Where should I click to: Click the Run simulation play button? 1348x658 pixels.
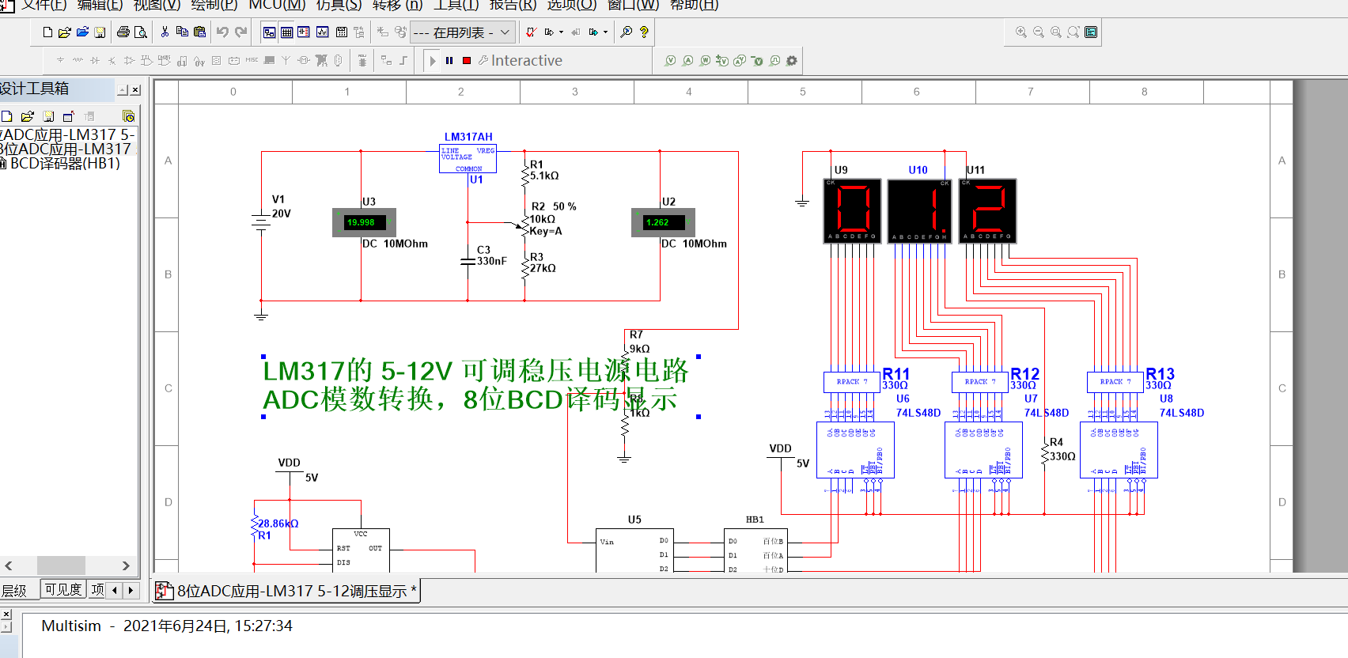(x=432, y=61)
